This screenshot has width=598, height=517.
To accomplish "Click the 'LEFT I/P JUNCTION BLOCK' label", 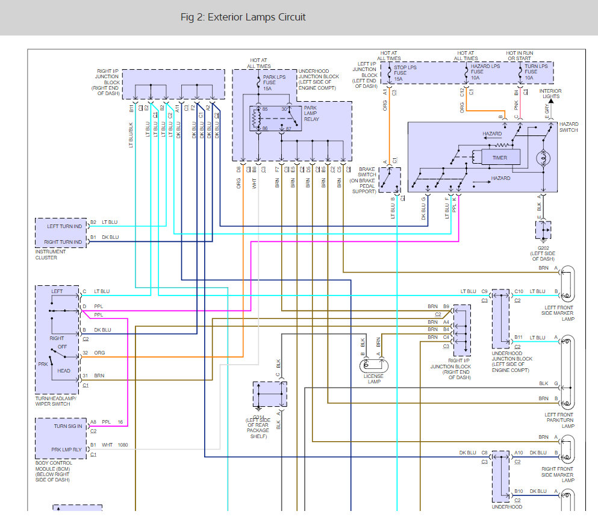I will coord(364,75).
